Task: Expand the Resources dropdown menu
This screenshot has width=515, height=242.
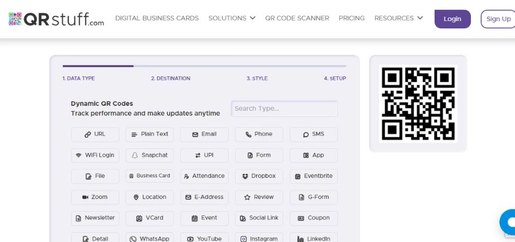Action: click(x=398, y=18)
